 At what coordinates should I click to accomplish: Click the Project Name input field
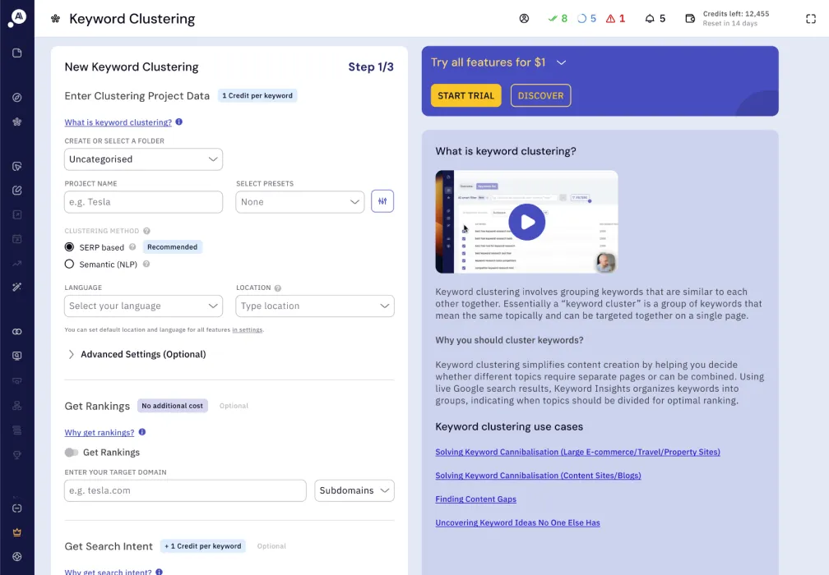(143, 202)
